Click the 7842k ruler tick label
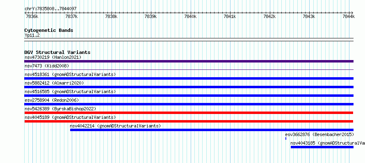The image size is (365, 163). (269, 16)
